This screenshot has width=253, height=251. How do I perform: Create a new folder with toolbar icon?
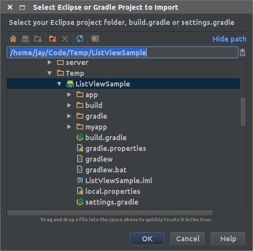pyautogui.click(x=53, y=39)
